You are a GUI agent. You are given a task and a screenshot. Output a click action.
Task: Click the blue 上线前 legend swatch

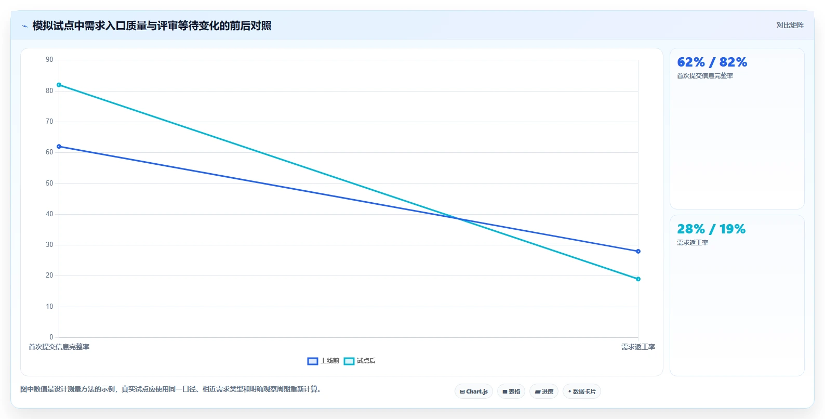pyautogui.click(x=313, y=361)
